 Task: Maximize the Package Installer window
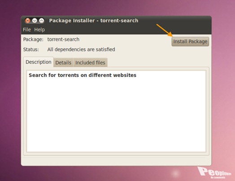(x=42, y=20)
